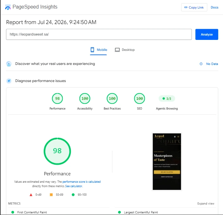The height and width of the screenshot is (215, 223).
Task: Click the desktop monitor icon
Action: 117,50
